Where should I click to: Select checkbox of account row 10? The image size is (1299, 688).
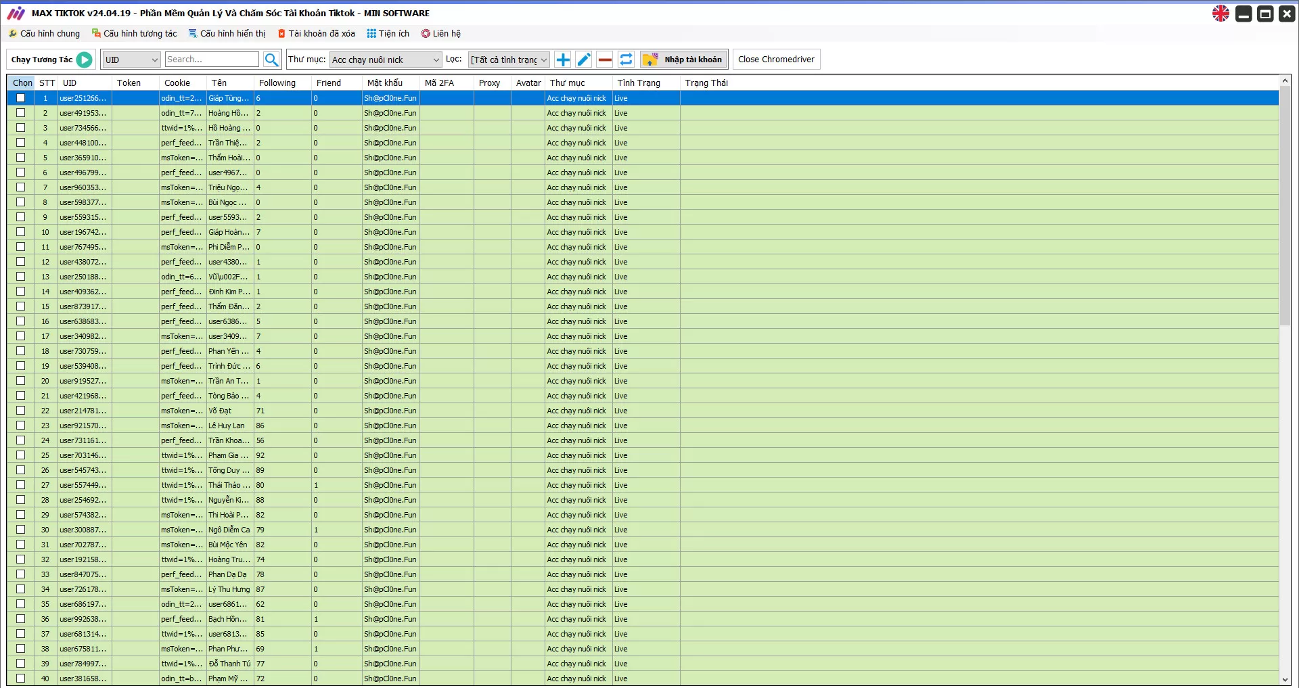coord(21,232)
